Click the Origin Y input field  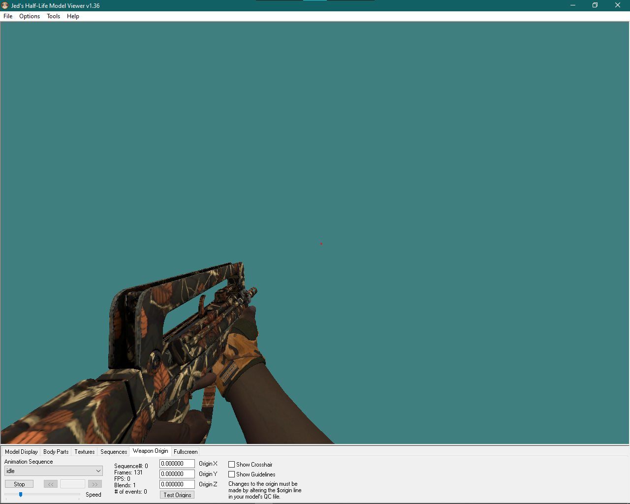point(177,474)
